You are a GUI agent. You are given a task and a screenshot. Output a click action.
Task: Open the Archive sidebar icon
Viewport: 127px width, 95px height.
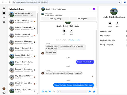pos(4,22)
